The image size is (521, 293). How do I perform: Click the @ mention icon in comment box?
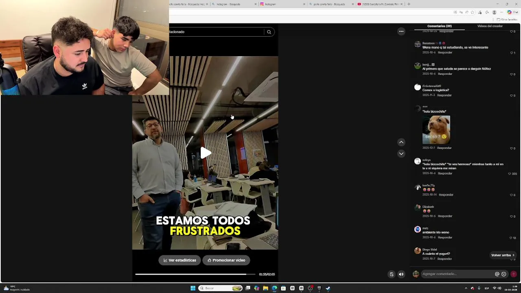click(x=497, y=274)
